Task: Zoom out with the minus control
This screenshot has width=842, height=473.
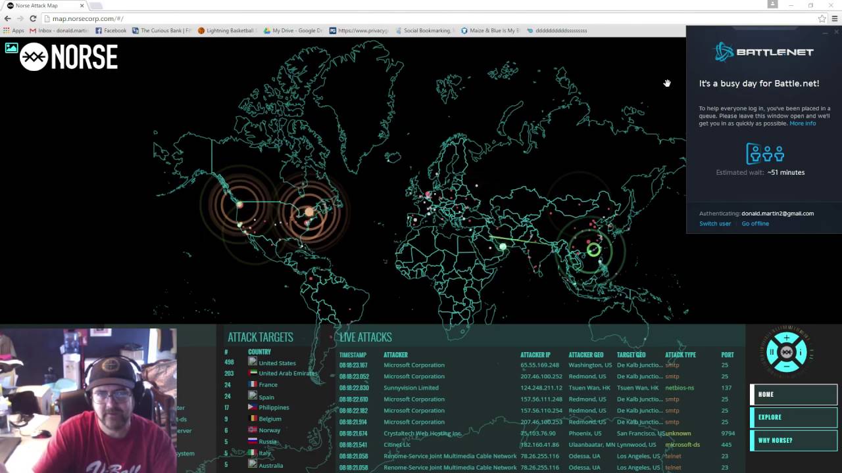Action: (786, 366)
